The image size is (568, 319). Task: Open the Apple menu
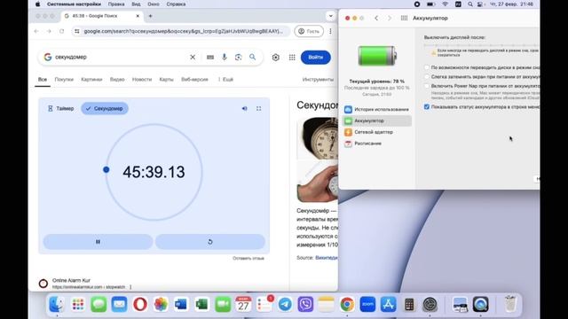pyautogui.click(x=37, y=4)
